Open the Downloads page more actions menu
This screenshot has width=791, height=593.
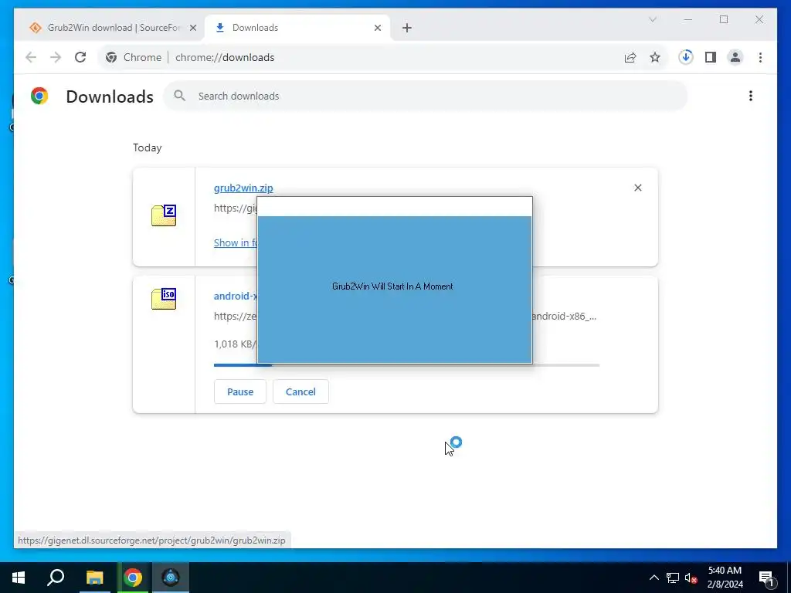[x=751, y=96]
